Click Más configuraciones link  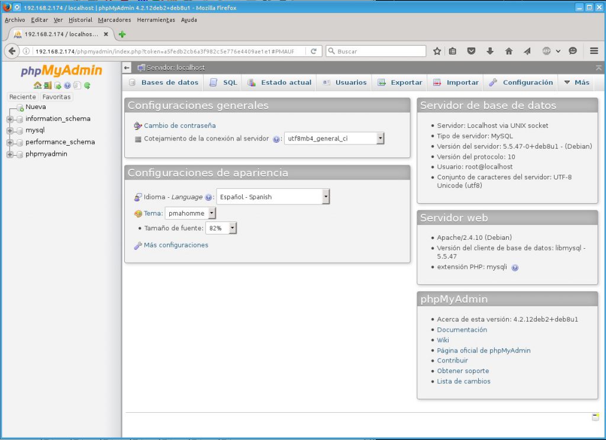coord(176,245)
